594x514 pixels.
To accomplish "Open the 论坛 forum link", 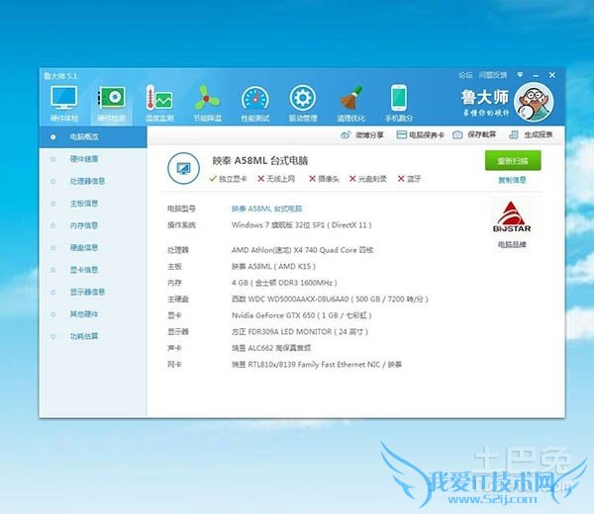I will [x=465, y=75].
